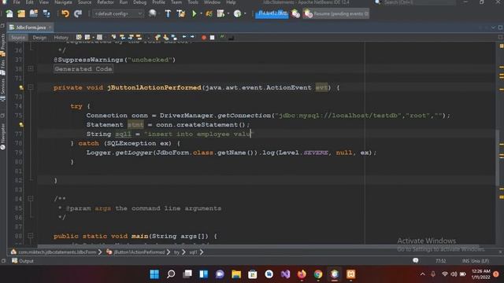
Task: Click the try breadcrumb
Action: point(176,252)
